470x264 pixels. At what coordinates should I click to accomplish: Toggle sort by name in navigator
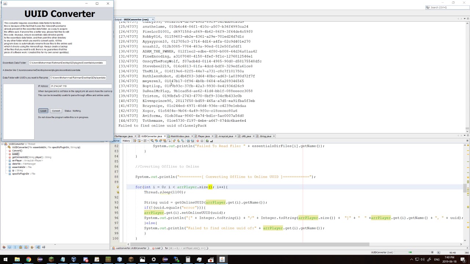38,247
